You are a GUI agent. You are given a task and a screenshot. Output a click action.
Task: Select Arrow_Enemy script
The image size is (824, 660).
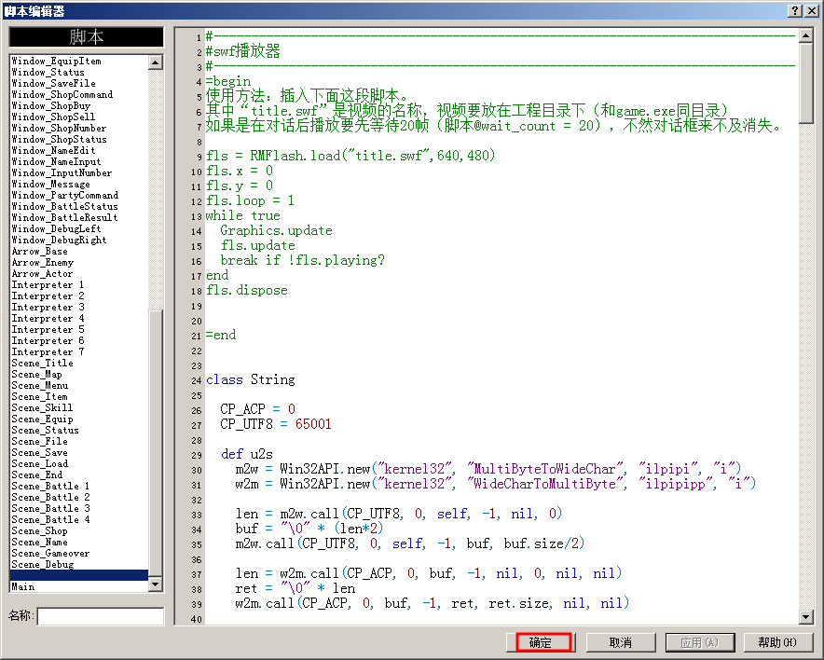[43, 262]
